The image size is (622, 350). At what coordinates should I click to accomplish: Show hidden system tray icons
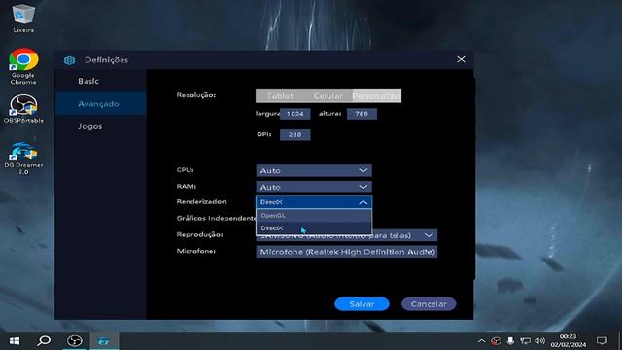point(481,341)
